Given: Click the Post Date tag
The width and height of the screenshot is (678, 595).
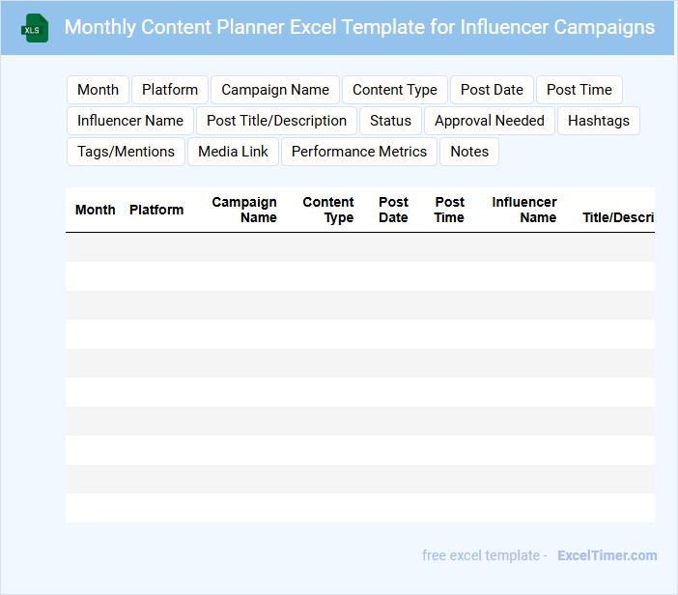Looking at the screenshot, I should (492, 90).
